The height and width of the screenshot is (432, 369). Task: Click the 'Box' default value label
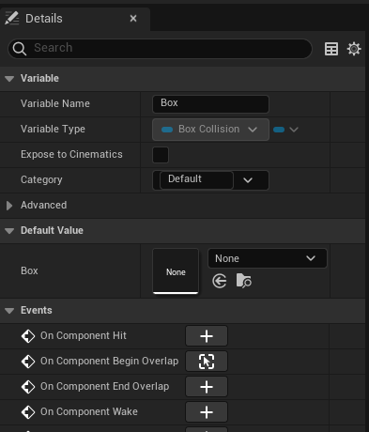tap(29, 270)
